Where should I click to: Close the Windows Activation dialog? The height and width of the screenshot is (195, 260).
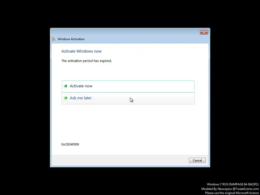(x=204, y=32)
